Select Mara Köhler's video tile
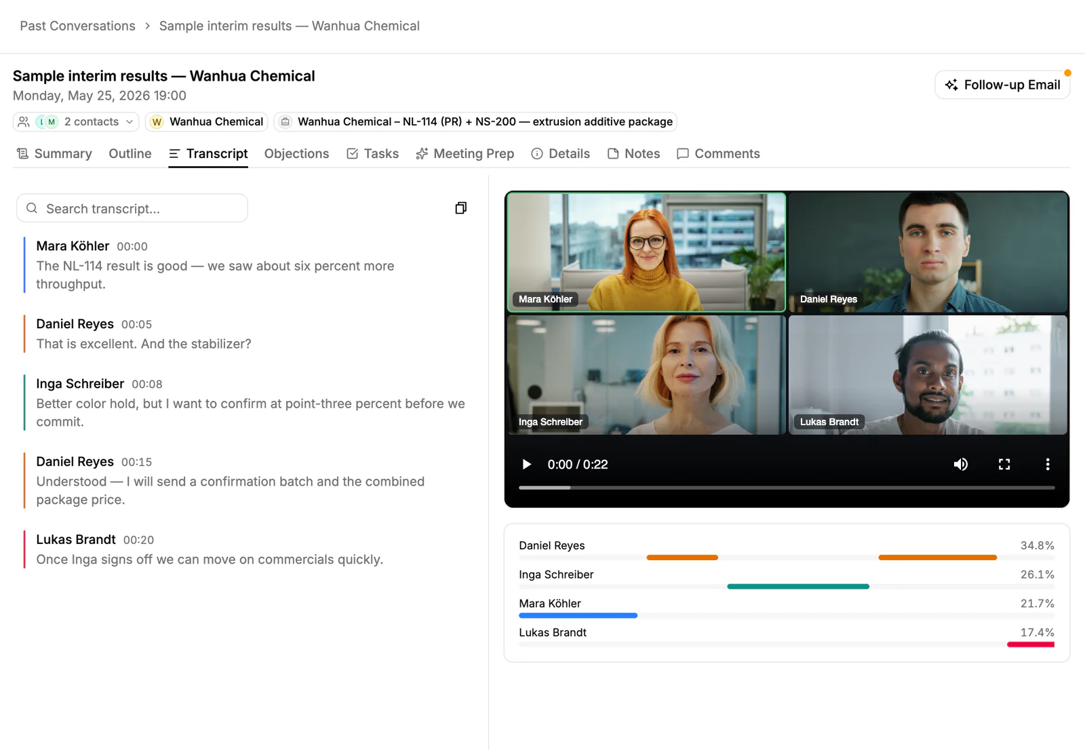This screenshot has height=750, width=1085. [646, 252]
